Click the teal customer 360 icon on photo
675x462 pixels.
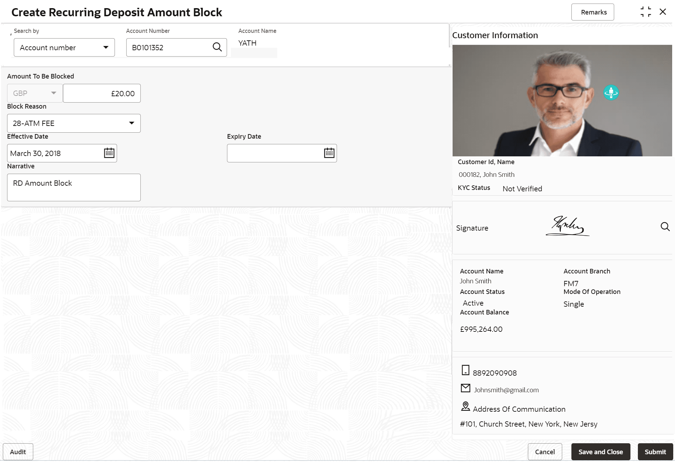point(611,93)
